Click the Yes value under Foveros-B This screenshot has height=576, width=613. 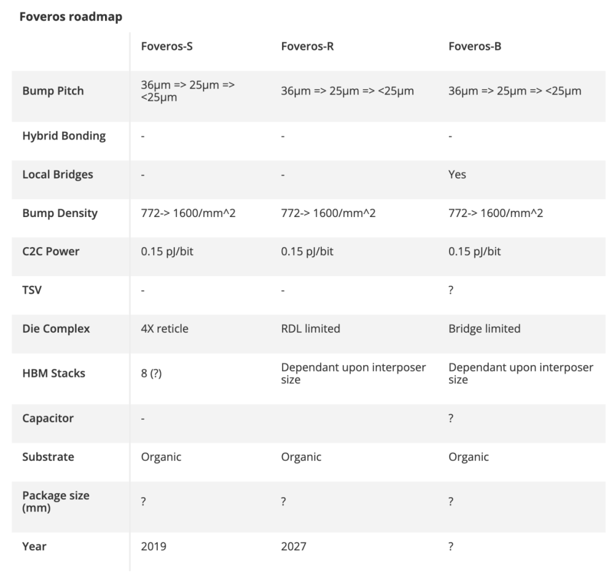(457, 174)
